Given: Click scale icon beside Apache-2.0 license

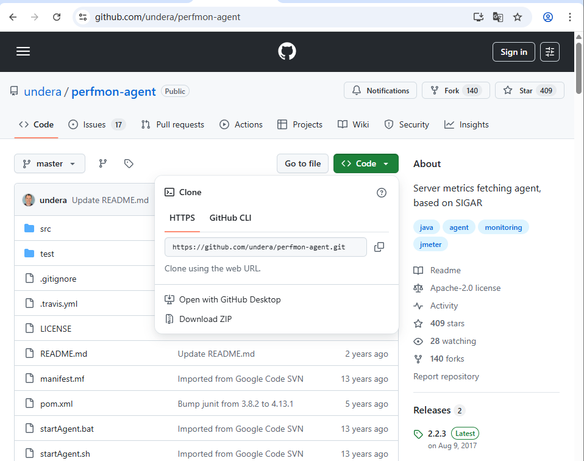Looking at the screenshot, I should (418, 288).
